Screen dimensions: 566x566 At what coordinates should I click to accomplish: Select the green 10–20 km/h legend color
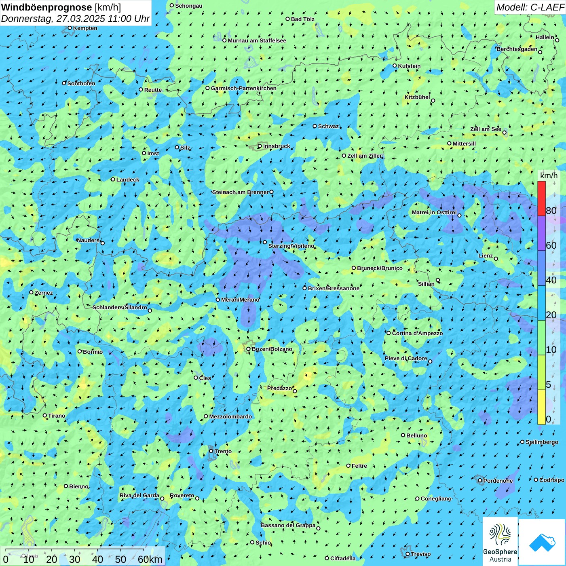coord(541,338)
